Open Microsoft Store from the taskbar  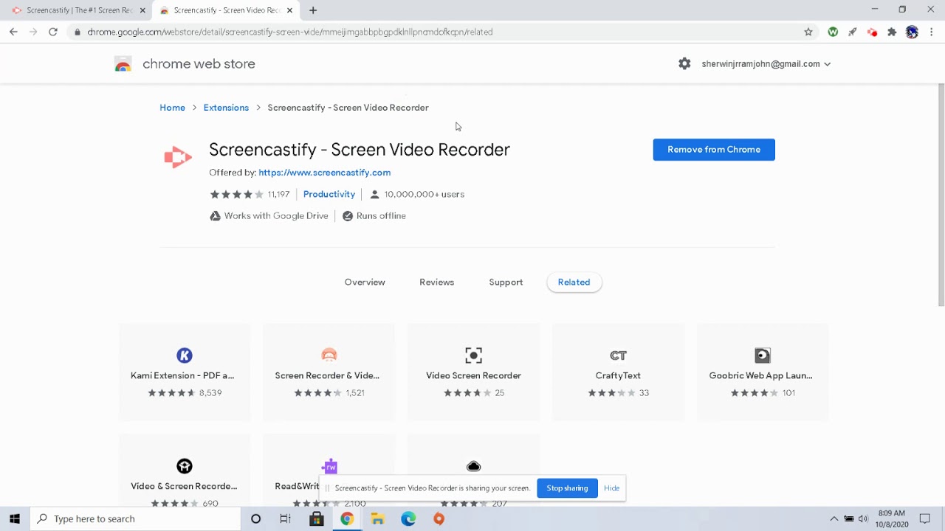point(317,518)
